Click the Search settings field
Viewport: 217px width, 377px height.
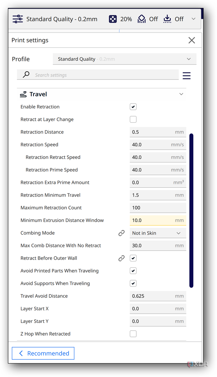(98, 75)
